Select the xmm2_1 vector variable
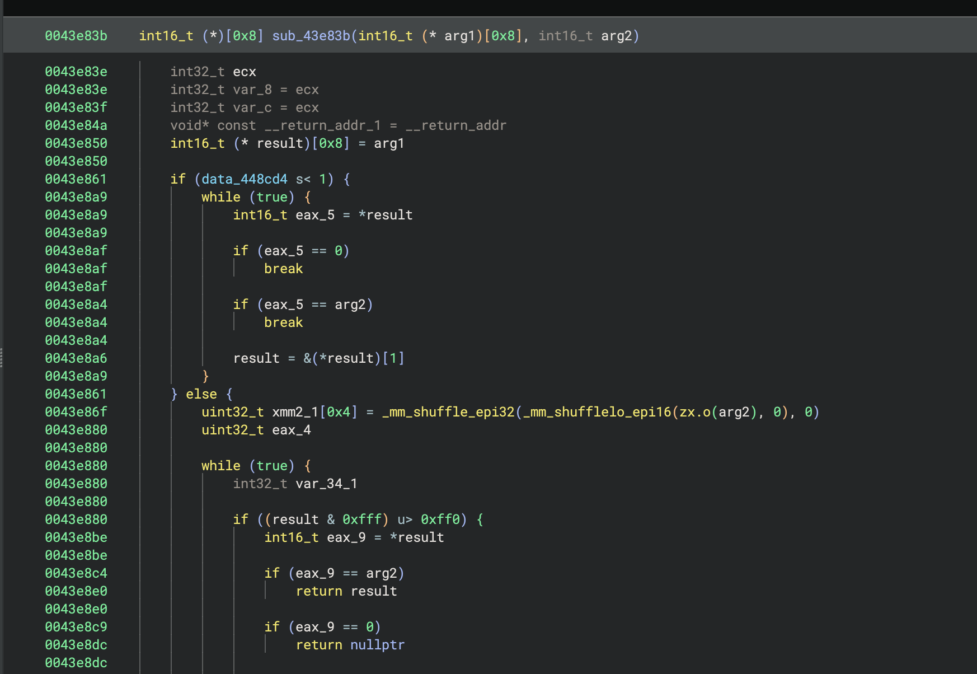 pos(295,412)
